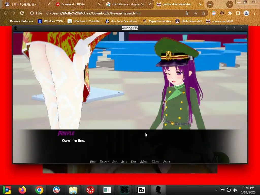Open the translate page icon
The width and height of the screenshot is (260, 195).
(x=187, y=13)
